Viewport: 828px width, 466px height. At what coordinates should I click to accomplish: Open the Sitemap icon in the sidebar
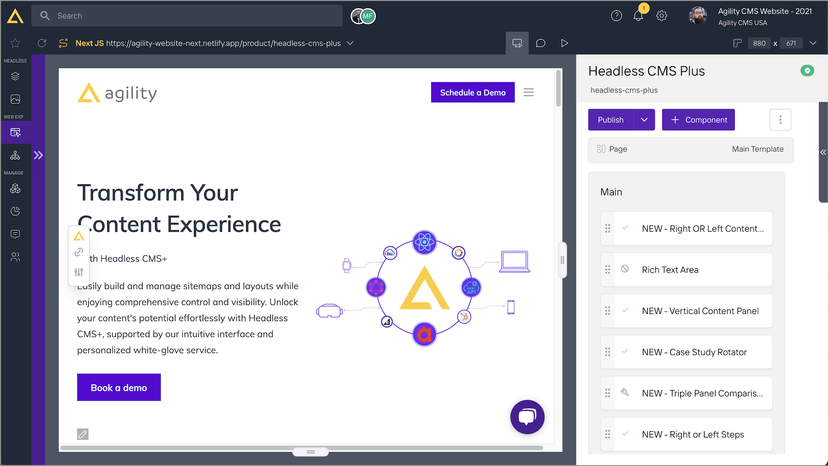pyautogui.click(x=15, y=155)
